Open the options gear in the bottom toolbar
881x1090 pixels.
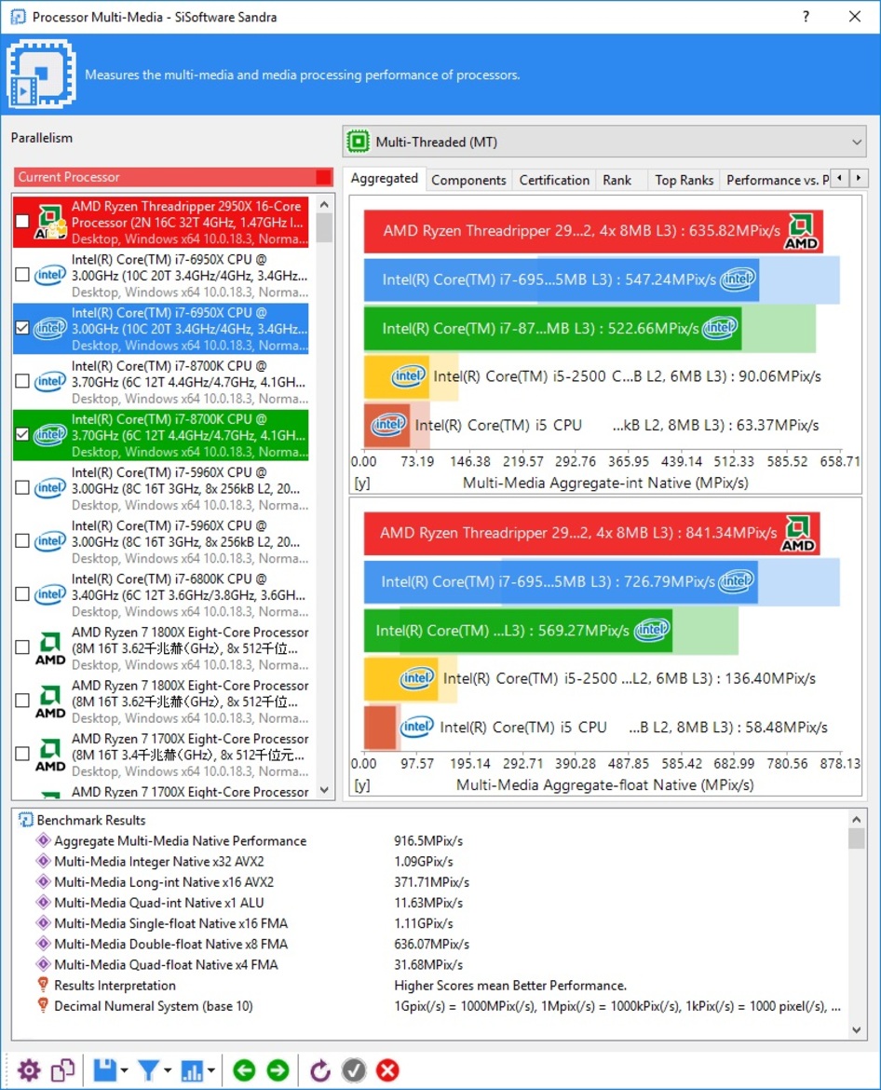pos(29,1070)
